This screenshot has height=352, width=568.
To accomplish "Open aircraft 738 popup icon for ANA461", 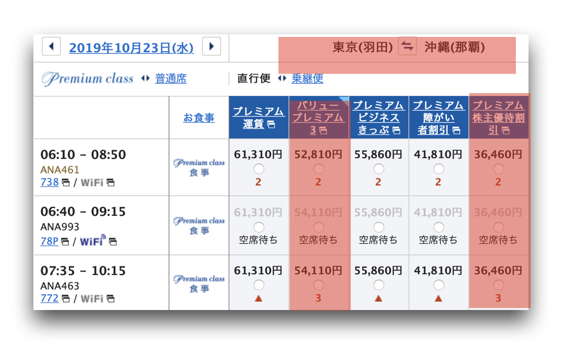I will click(66, 183).
